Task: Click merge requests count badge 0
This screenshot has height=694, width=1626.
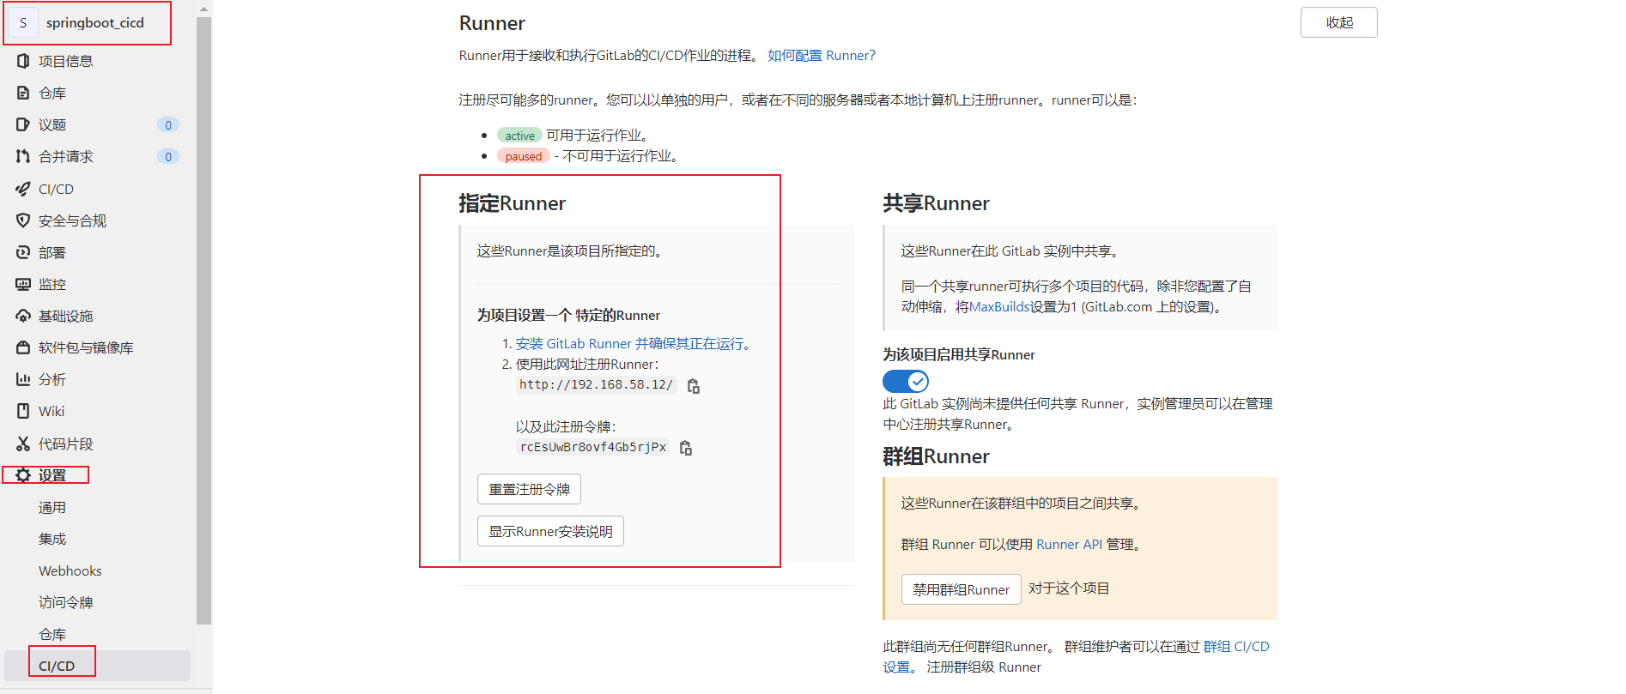Action: click(168, 156)
